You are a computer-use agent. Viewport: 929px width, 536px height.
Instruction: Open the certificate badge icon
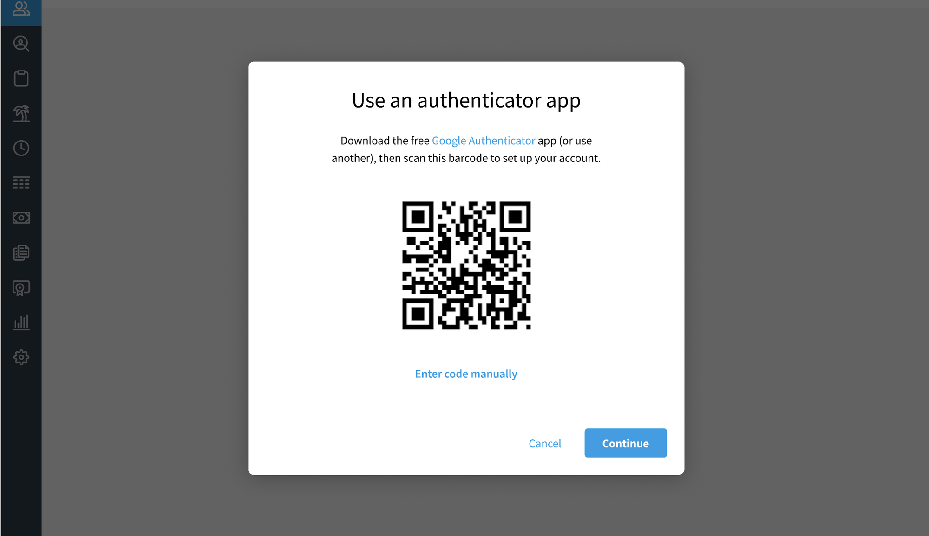21,288
